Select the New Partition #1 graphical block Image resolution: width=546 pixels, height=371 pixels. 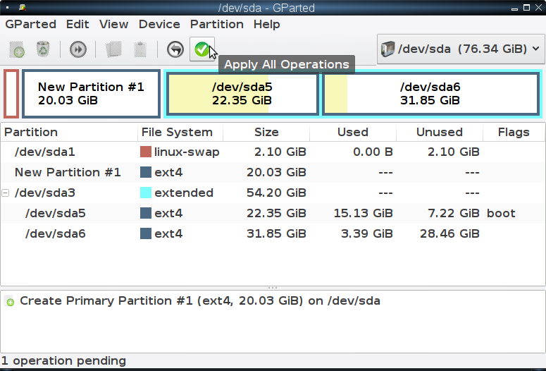tap(91, 94)
